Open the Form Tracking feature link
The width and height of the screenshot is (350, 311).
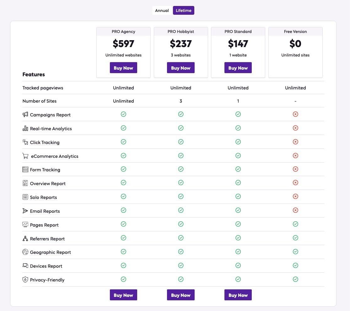pos(45,170)
